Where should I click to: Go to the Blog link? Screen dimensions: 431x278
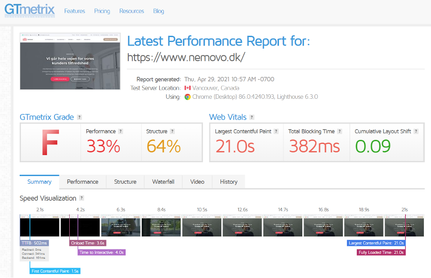click(x=159, y=11)
